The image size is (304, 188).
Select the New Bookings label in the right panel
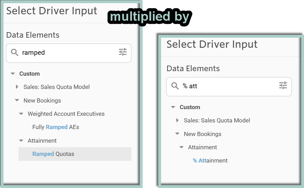[x=203, y=134]
